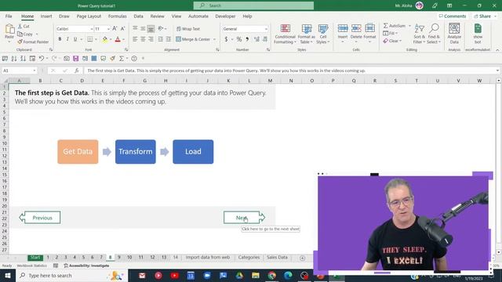Image resolution: width=502 pixels, height=282 pixels.
Task: Switch to the Formulas ribbon tab
Action: [117, 16]
